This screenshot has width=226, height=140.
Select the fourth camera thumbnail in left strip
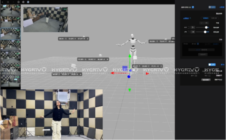[11, 45]
